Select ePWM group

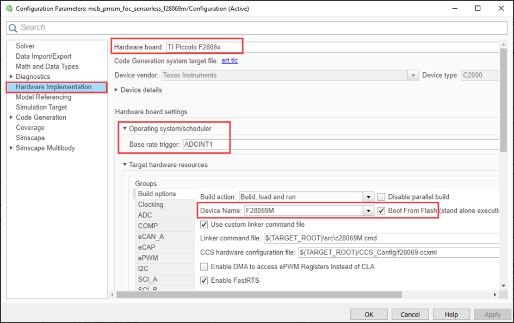165,258
